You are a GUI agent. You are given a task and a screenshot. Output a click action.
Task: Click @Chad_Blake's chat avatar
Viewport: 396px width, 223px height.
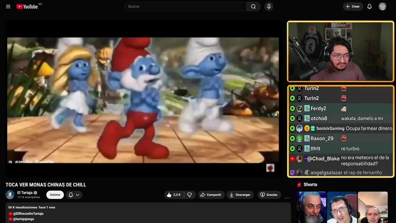(299, 159)
